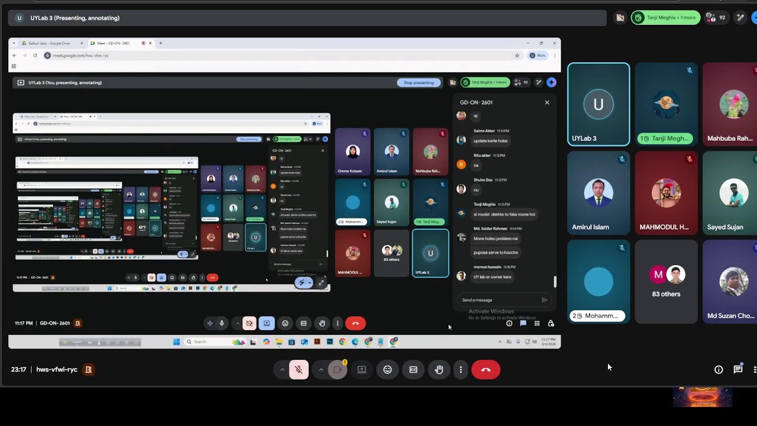This screenshot has width=757, height=426.
Task: Select the Amirul Islam participant tile on right
Action: (599, 193)
